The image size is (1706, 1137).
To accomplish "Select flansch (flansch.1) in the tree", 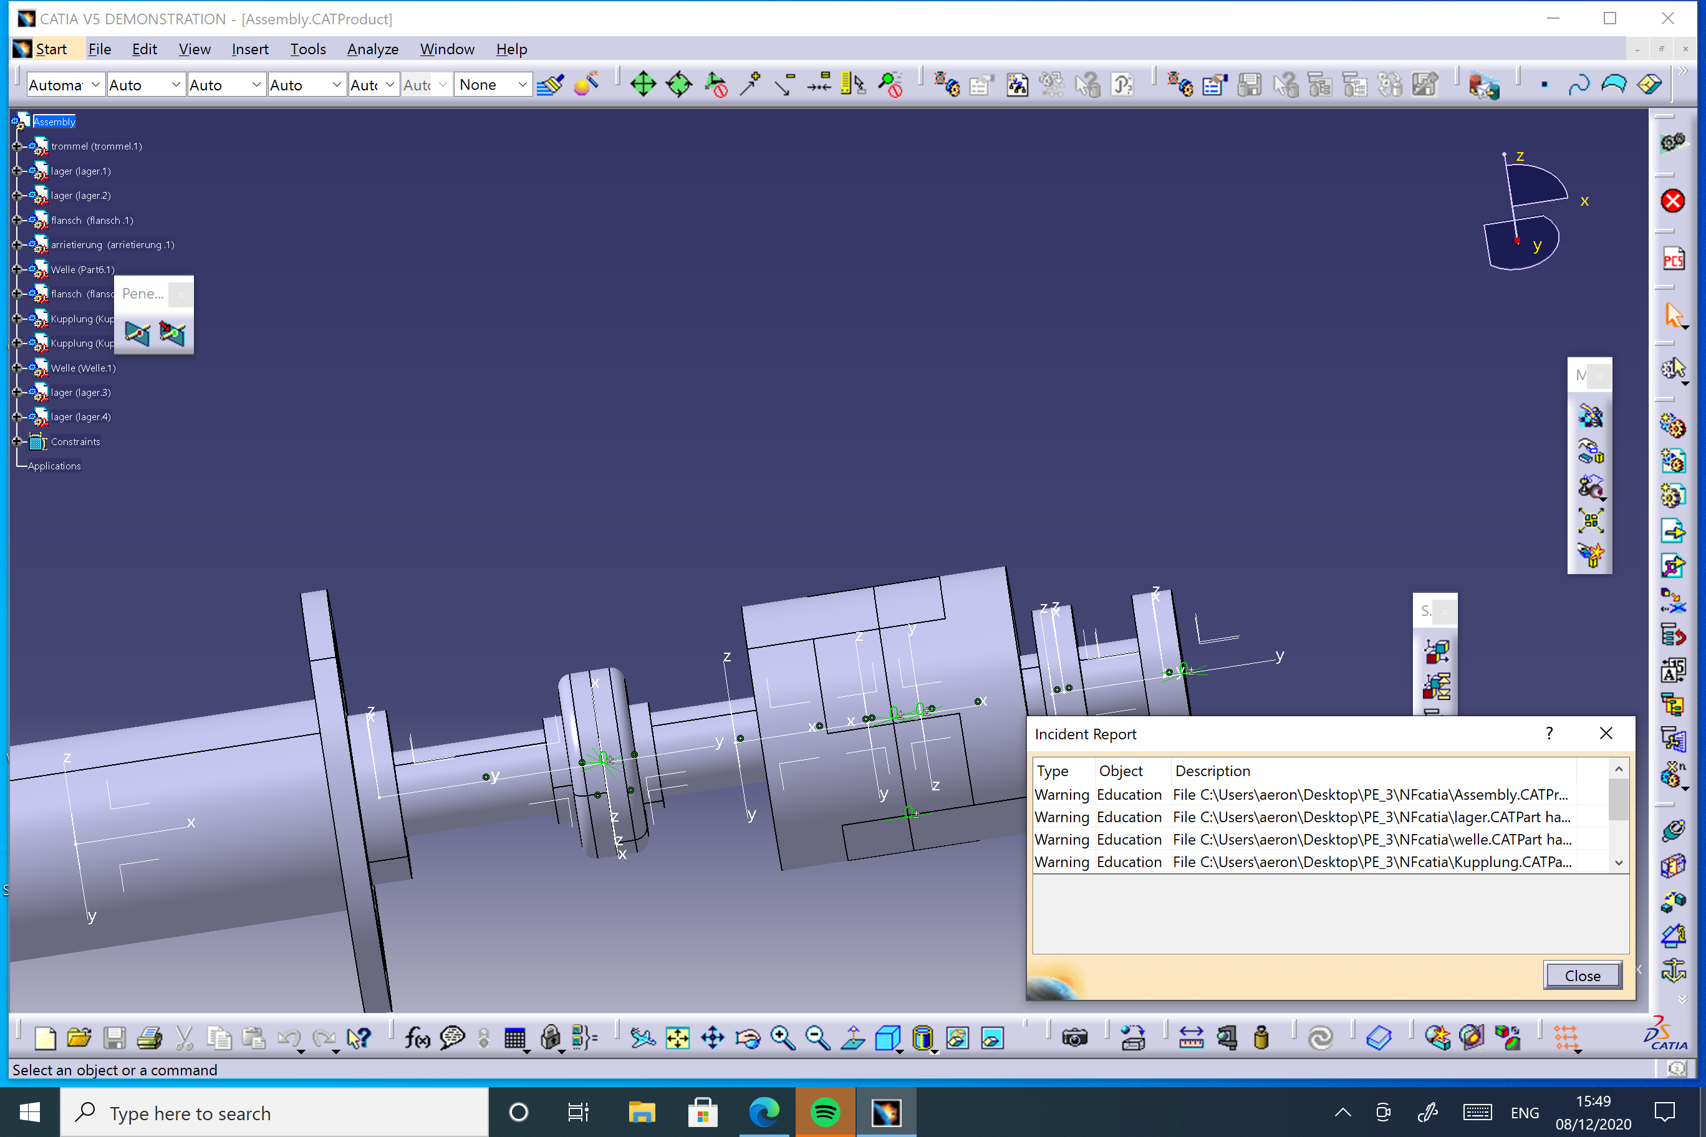I will point(92,219).
